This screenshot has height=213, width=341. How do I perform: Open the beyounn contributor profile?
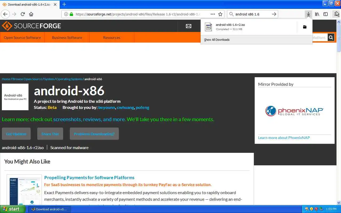coord(107,108)
